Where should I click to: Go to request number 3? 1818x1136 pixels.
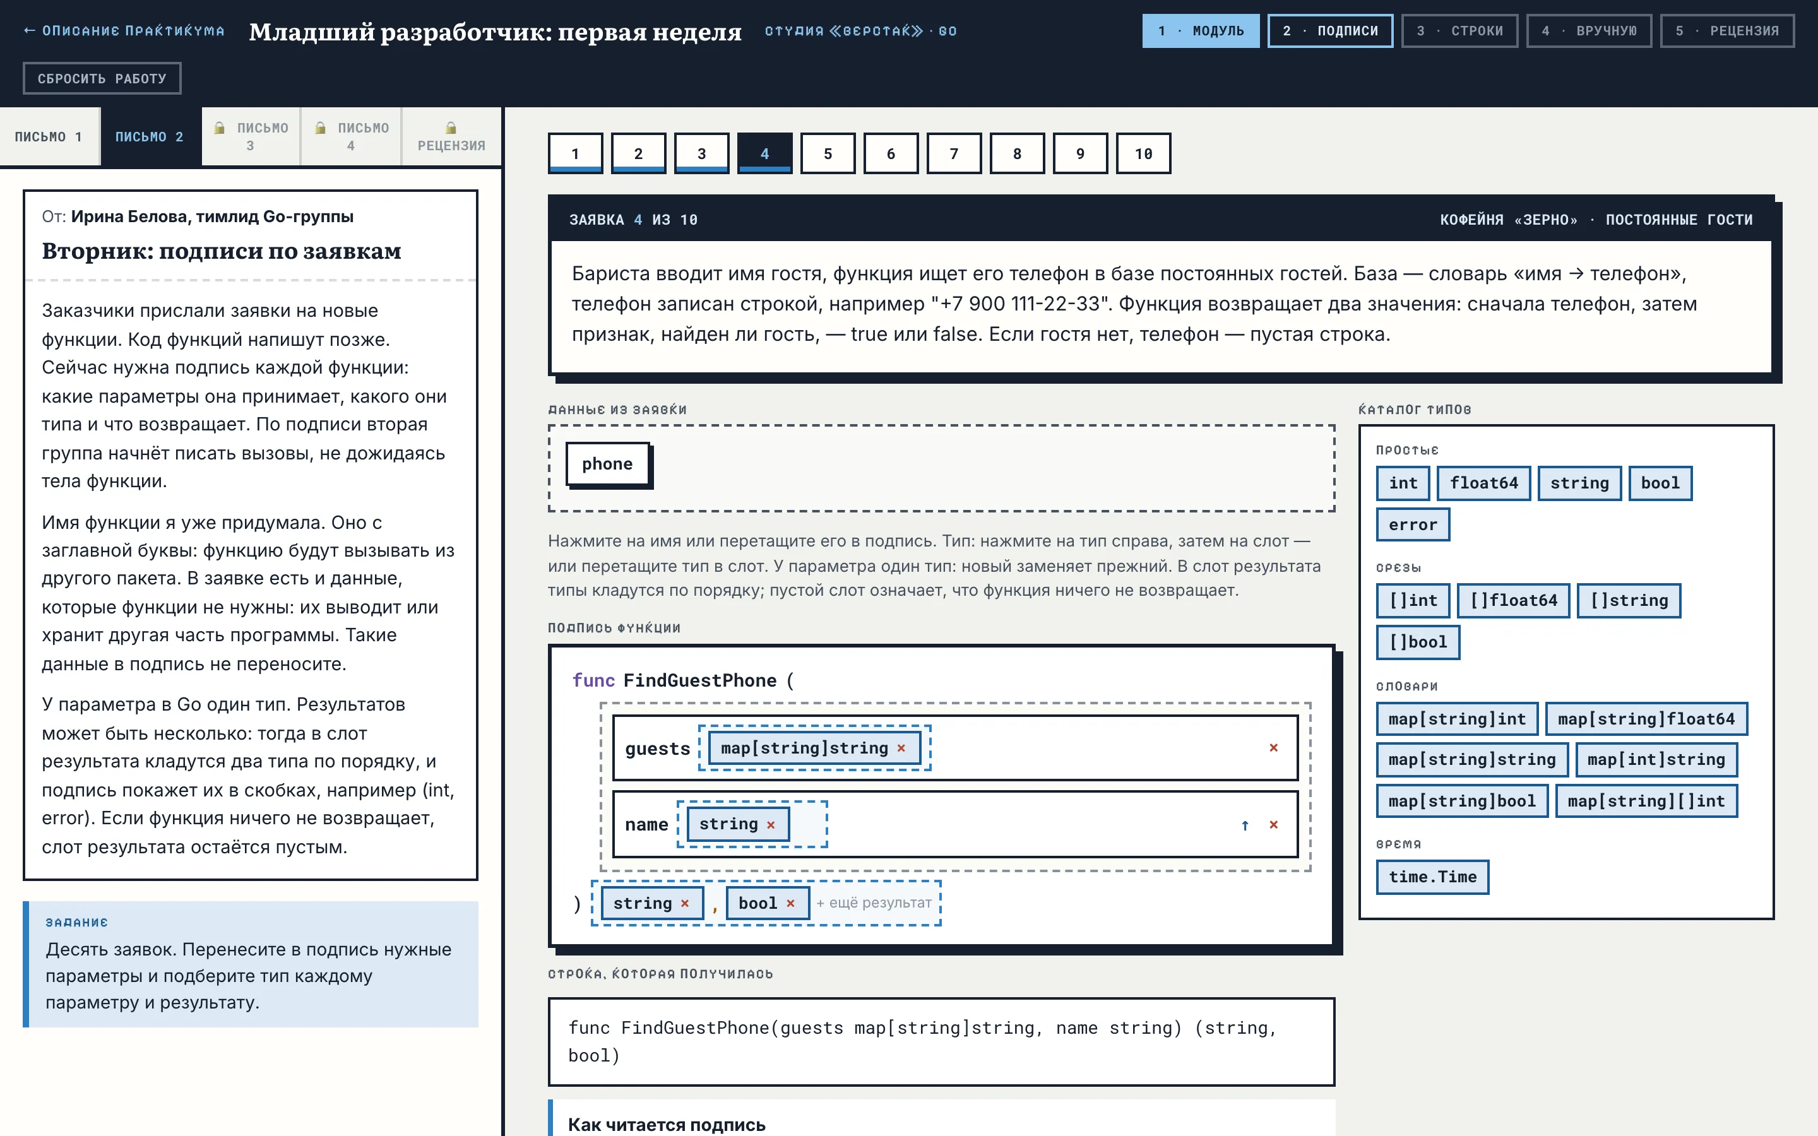coord(702,153)
